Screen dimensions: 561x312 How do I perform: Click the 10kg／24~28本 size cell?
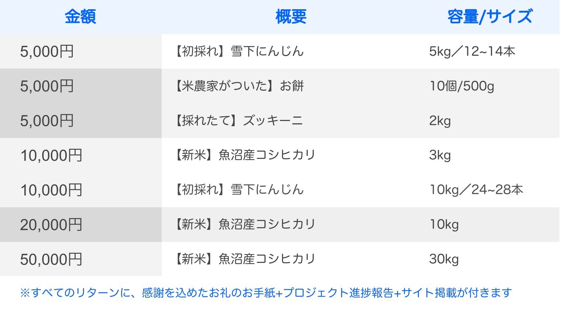(x=476, y=190)
